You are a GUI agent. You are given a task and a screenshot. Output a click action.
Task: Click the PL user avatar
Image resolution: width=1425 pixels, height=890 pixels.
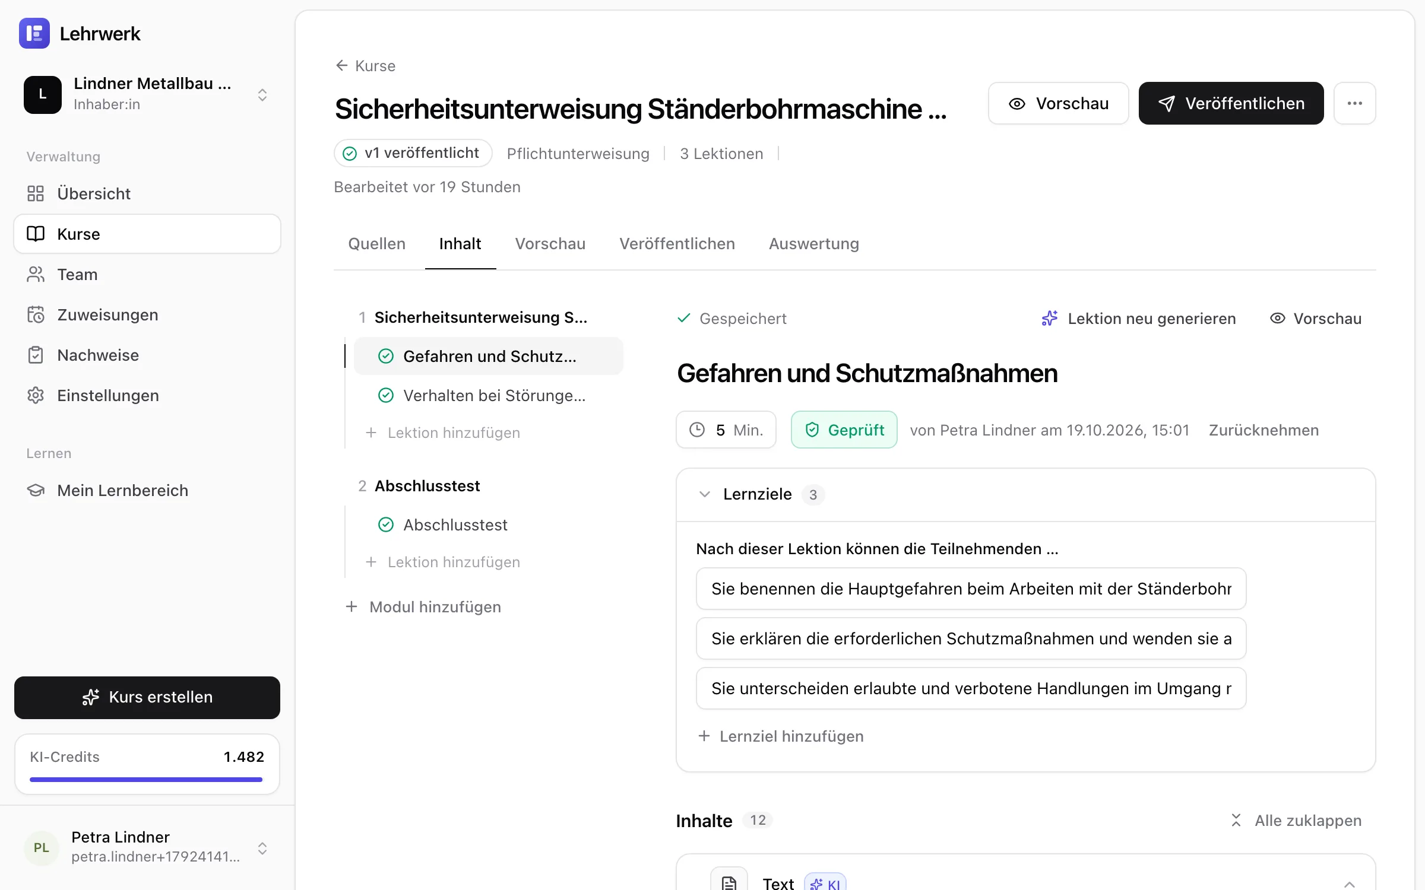(x=42, y=847)
